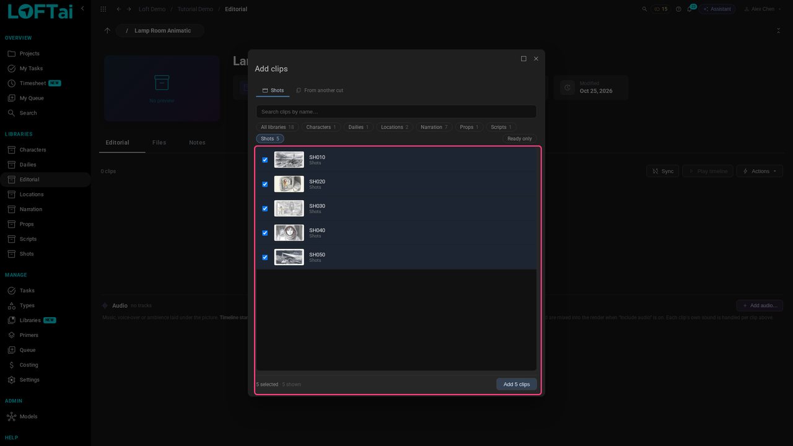Open My Queue in sidebar
The height and width of the screenshot is (446, 793).
[32, 98]
